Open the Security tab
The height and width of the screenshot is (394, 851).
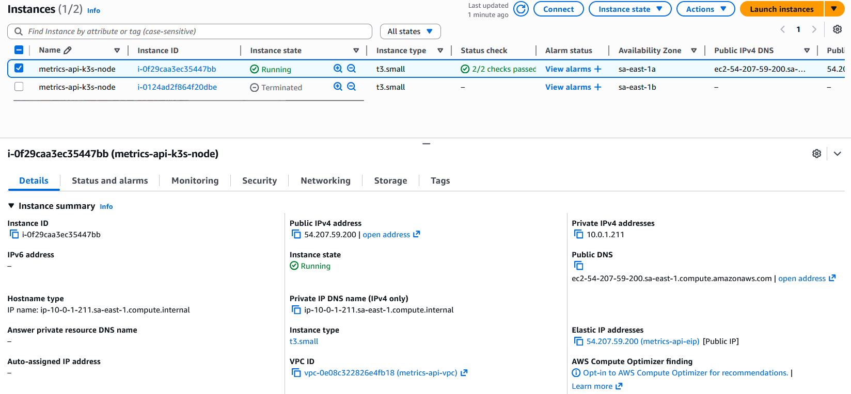(259, 180)
